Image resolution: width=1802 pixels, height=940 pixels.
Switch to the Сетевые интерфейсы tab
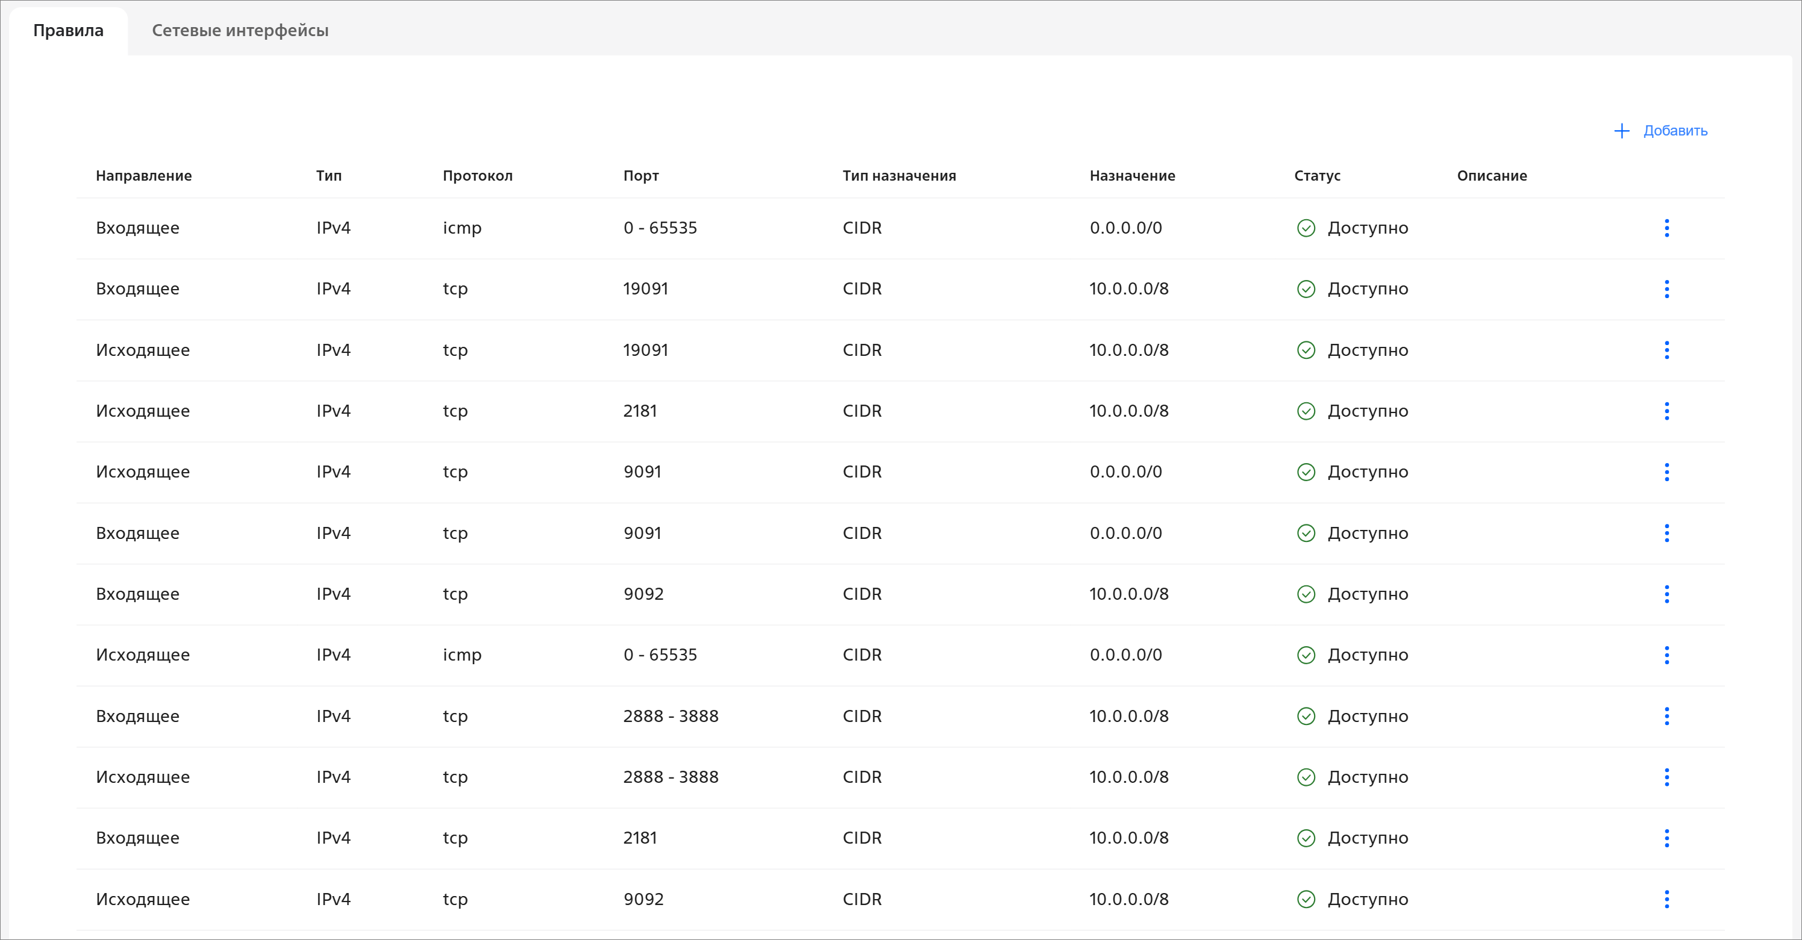(x=240, y=31)
